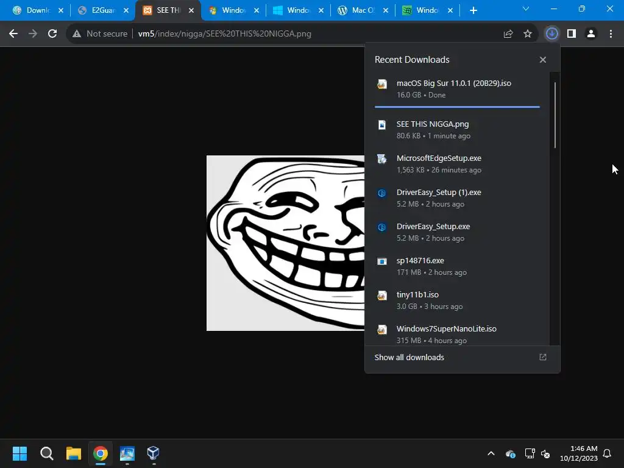Viewport: 624px width, 468px height.
Task: Open the 80.6 KB png download entry
Action: [457, 130]
